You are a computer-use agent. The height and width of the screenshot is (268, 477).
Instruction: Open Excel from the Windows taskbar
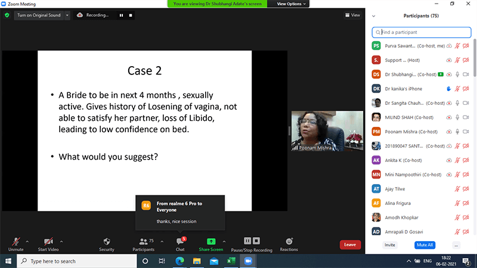[x=230, y=261]
